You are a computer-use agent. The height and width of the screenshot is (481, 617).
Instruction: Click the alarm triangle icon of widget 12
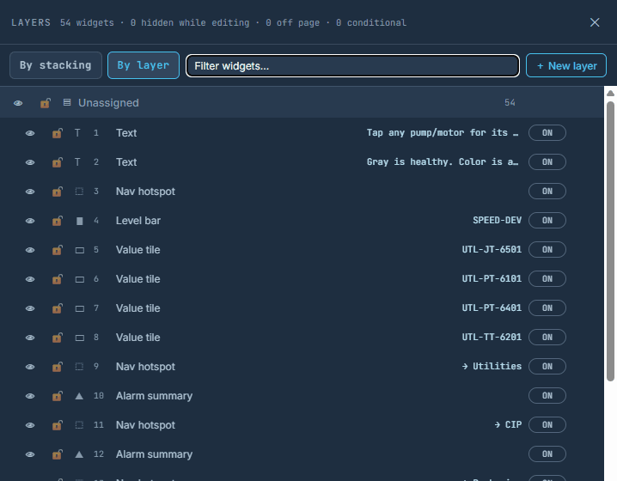coord(79,454)
